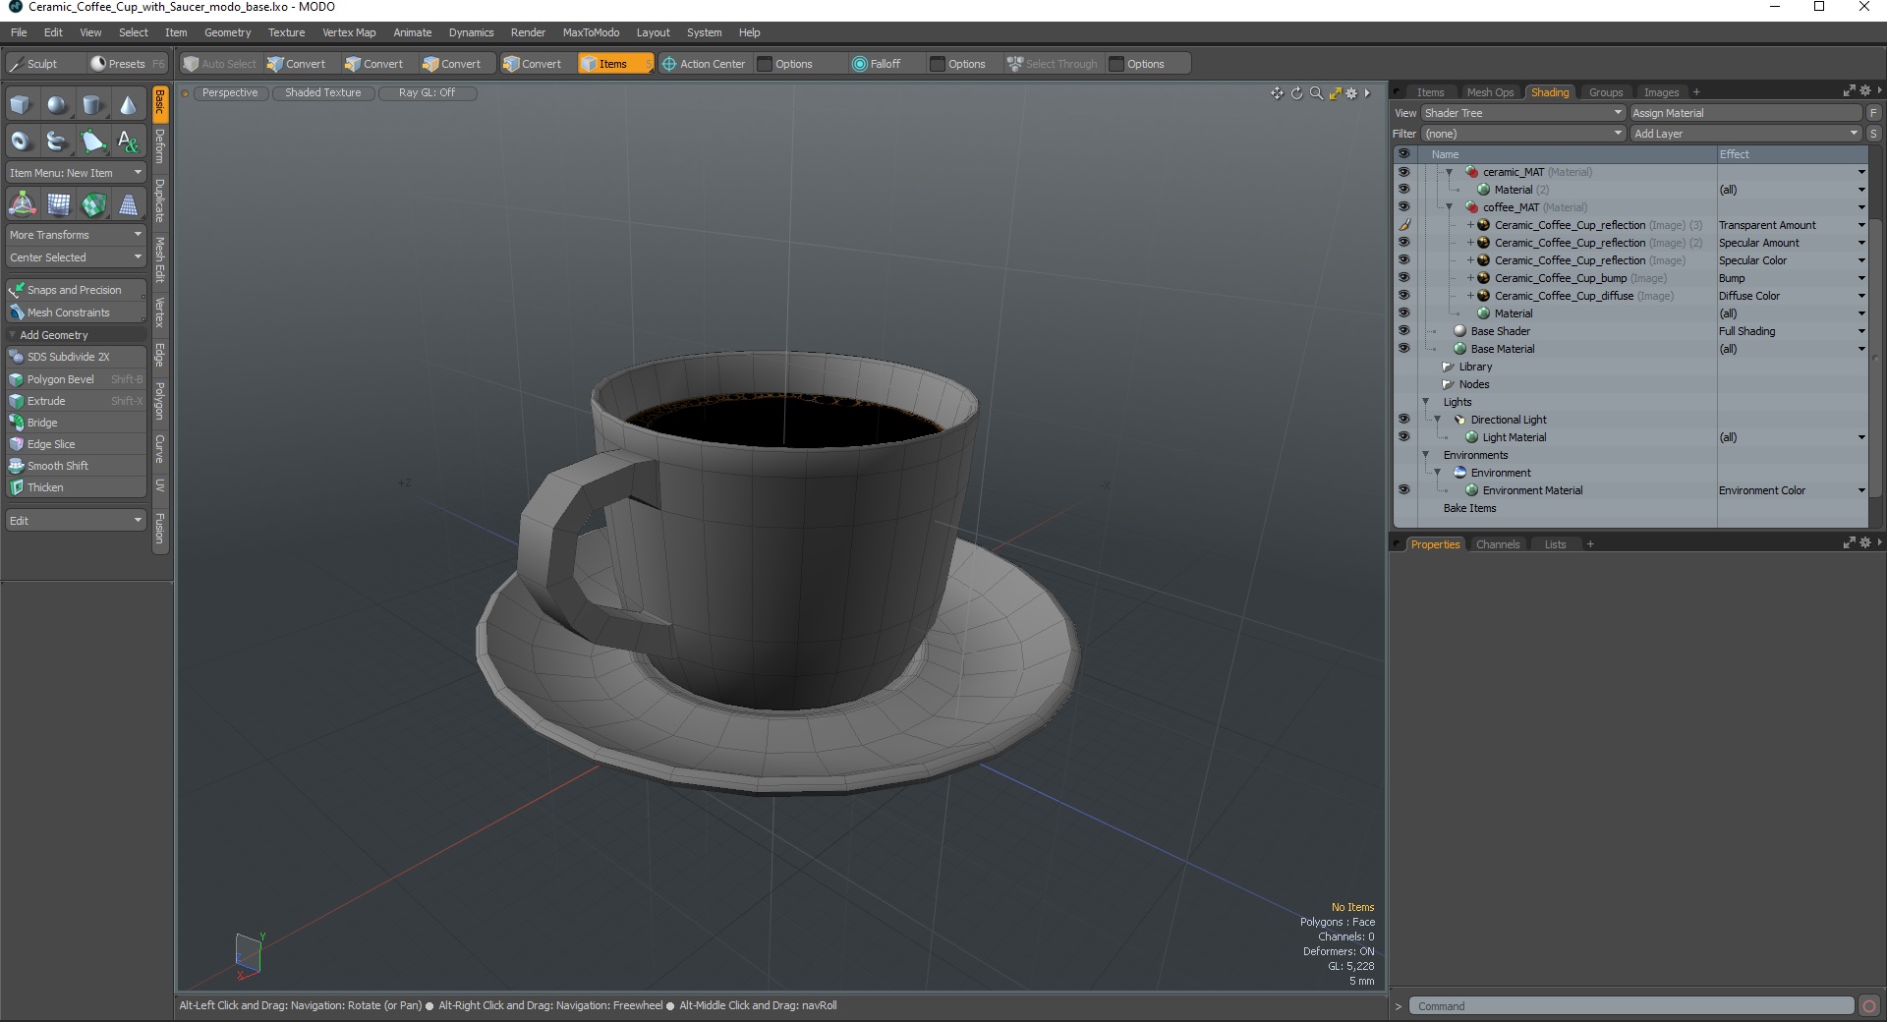Hide the Base Shader layer
Screen dimensions: 1887x1022
tap(1403, 331)
